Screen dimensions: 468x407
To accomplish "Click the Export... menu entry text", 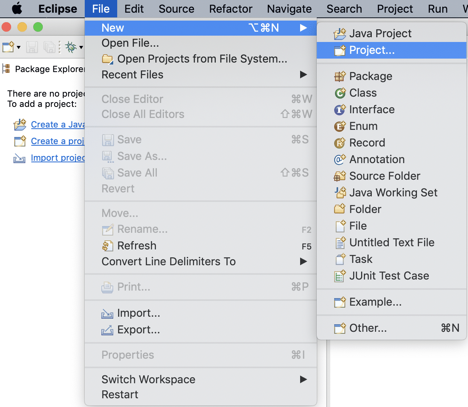I will click(139, 330).
